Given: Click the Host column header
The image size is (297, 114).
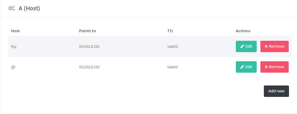Looking at the screenshot, I should tap(15, 31).
